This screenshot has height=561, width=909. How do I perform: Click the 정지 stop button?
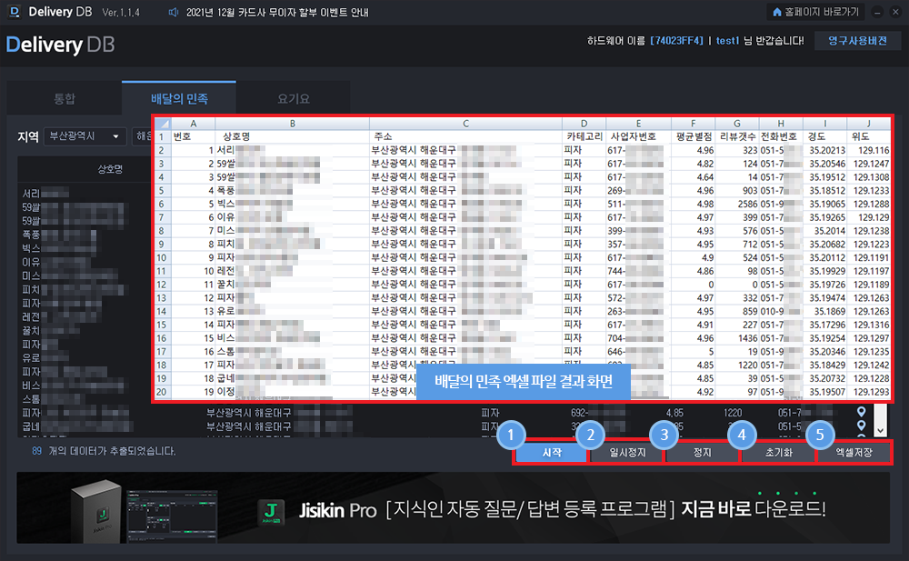702,452
